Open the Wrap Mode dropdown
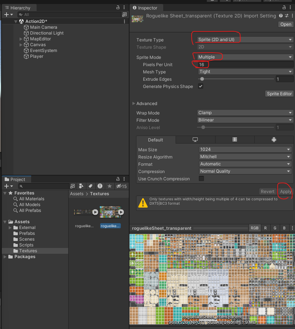 coord(245,113)
